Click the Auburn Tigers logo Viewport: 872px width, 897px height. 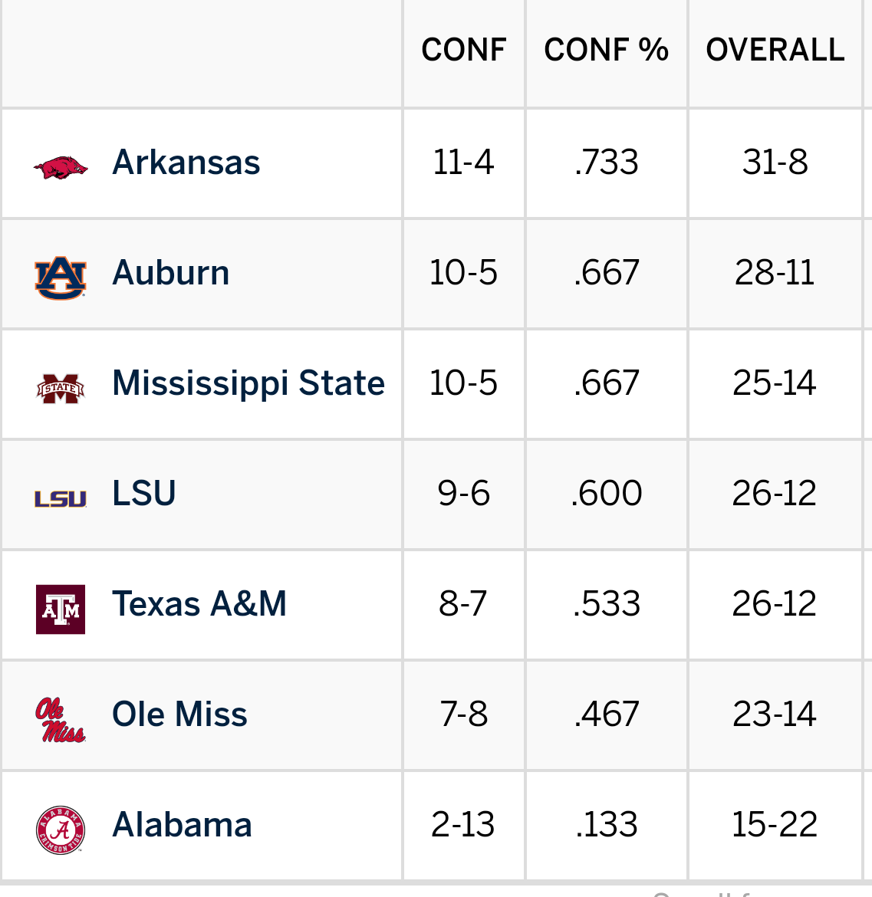[61, 278]
